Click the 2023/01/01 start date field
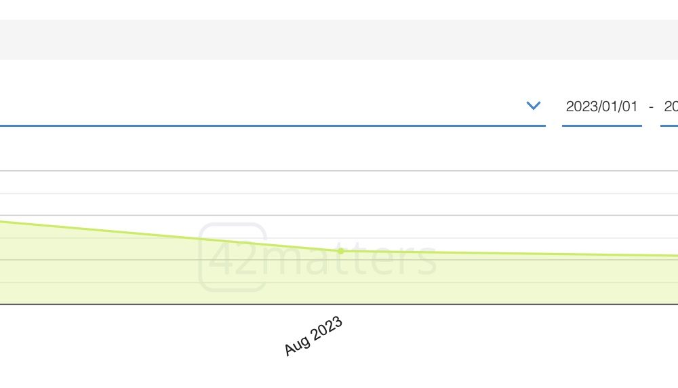This screenshot has width=678, height=388. coord(601,106)
